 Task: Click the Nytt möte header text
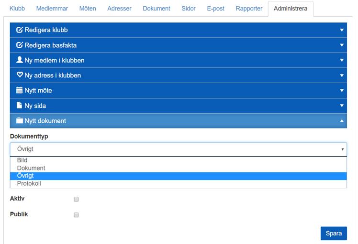pos(38,90)
